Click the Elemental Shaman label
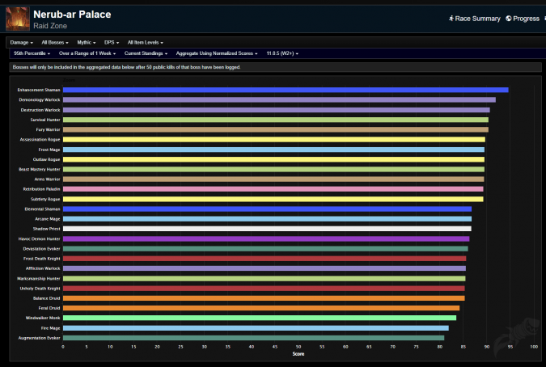Viewport: 546px width, 367px height. pyautogui.click(x=42, y=209)
